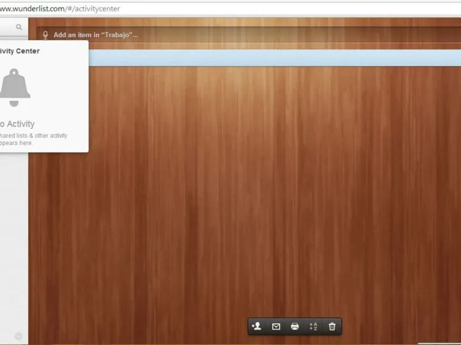The height and width of the screenshot is (345, 461).
Task: Share list with the add person icon
Action: point(256,326)
